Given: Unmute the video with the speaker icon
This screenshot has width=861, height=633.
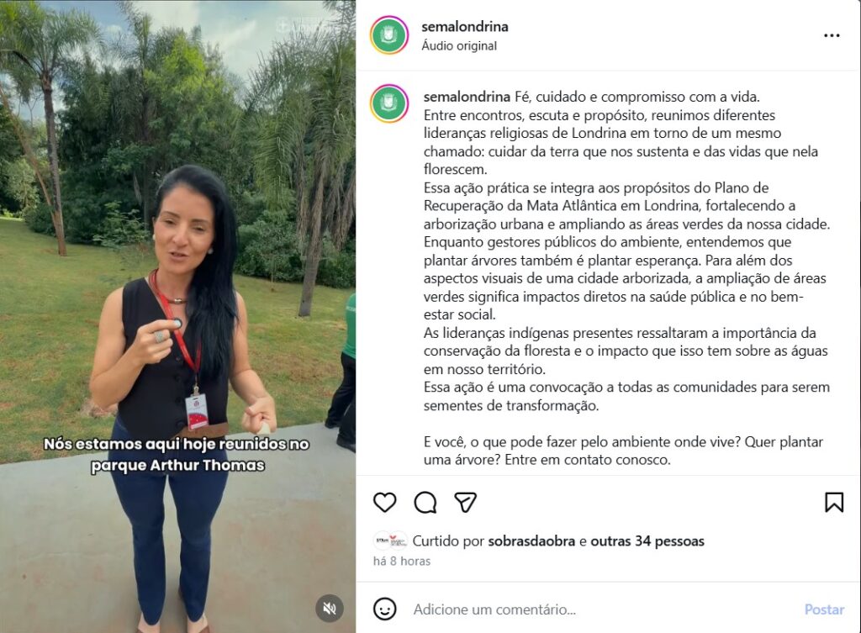Looking at the screenshot, I should click(330, 608).
